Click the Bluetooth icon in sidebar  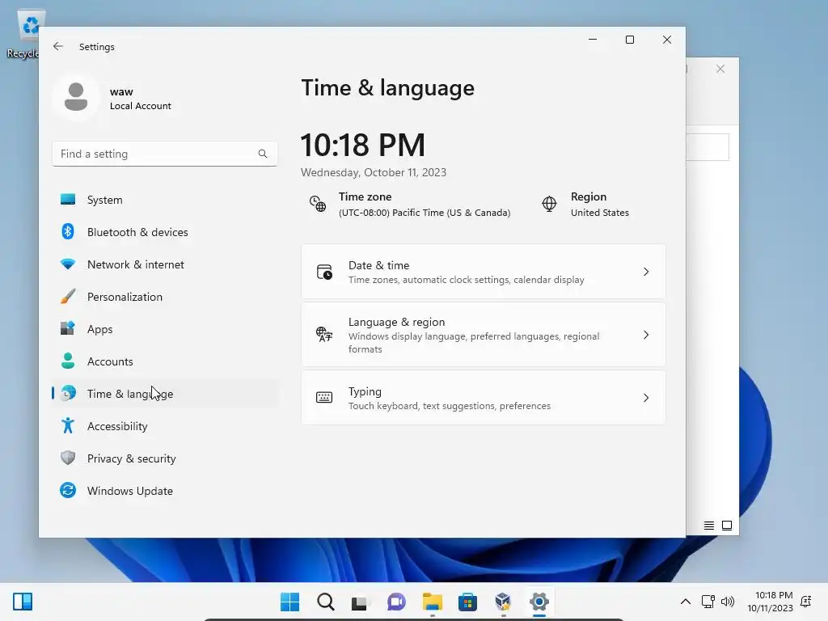tap(68, 232)
